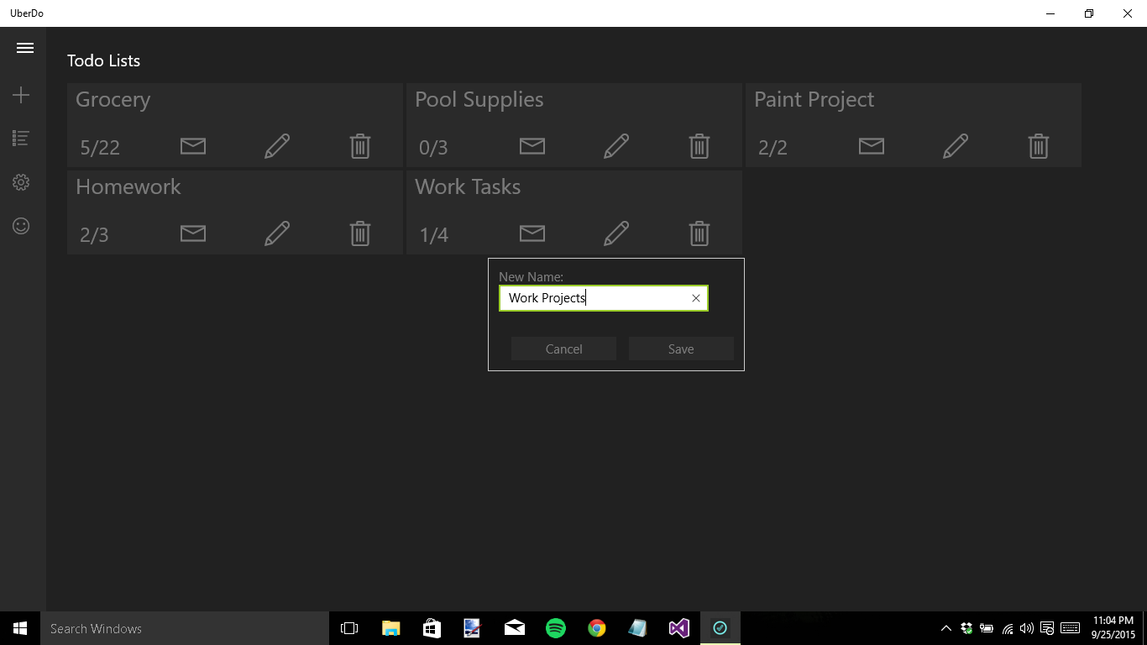Click the 2/3 count on Homework
Viewport: 1147px width, 645px height.
[x=94, y=234]
